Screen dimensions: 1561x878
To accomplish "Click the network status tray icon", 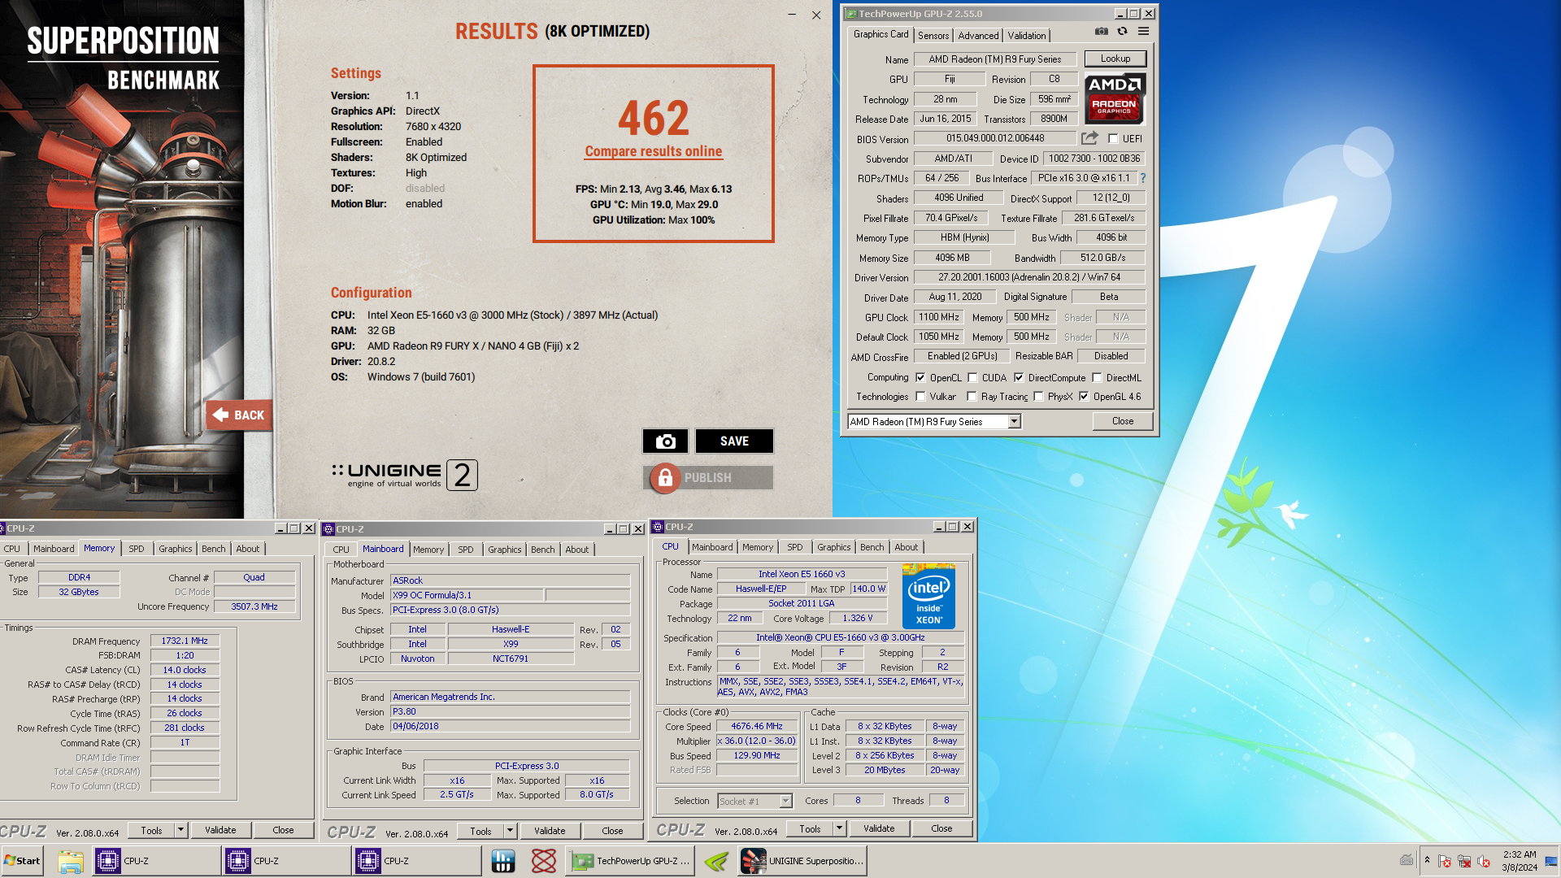I will pos(1464,861).
